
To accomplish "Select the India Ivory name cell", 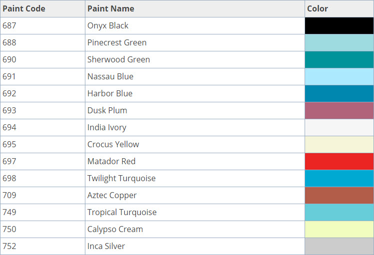I will coord(106,128).
